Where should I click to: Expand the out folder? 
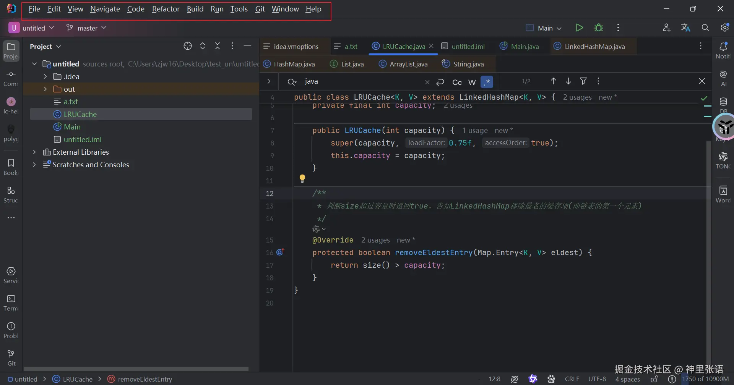pyautogui.click(x=45, y=89)
